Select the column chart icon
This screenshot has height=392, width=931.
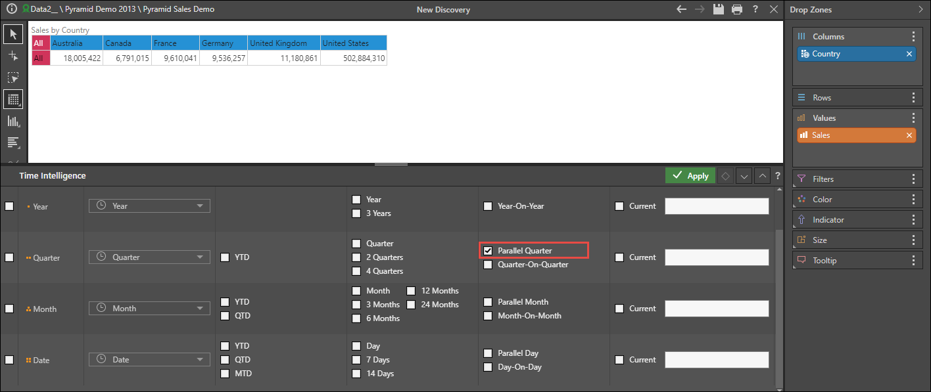tap(13, 121)
